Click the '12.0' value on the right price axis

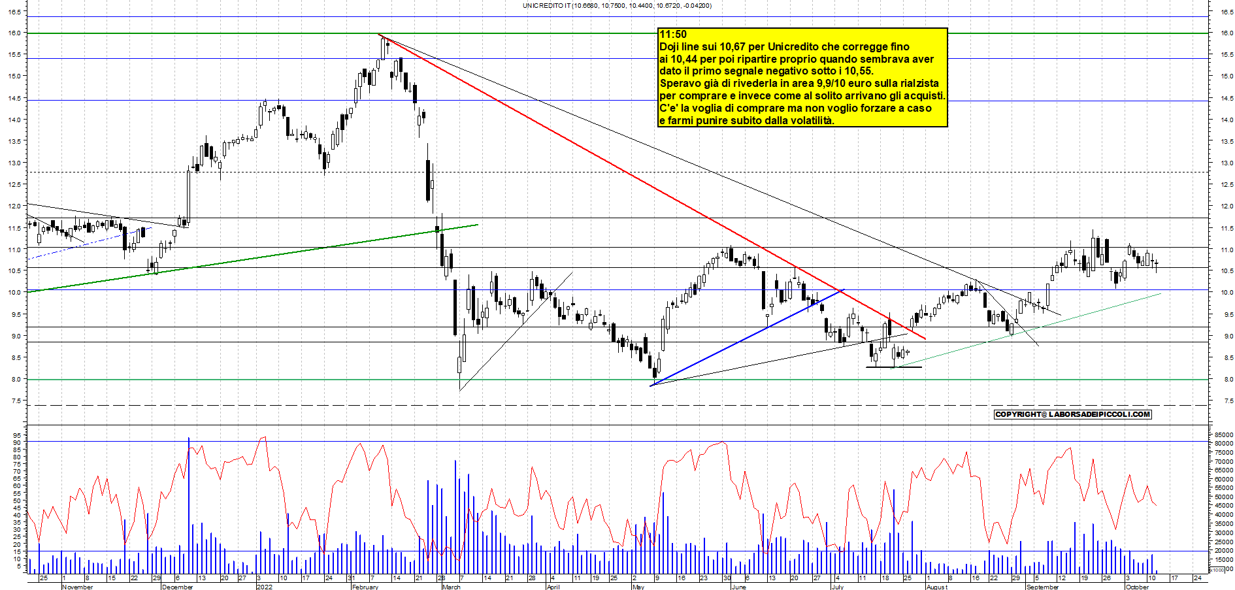[1227, 206]
